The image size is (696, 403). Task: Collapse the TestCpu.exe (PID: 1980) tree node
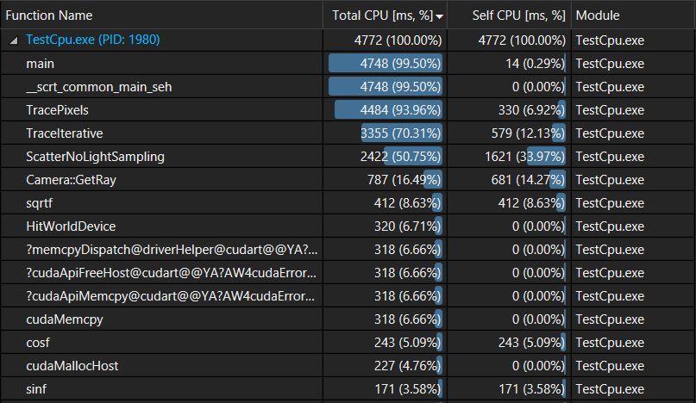click(14, 40)
